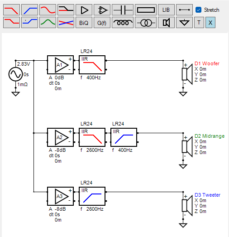This screenshot has width=229, height=237.
Task: Add an inductor coil component
Action: coord(123,23)
